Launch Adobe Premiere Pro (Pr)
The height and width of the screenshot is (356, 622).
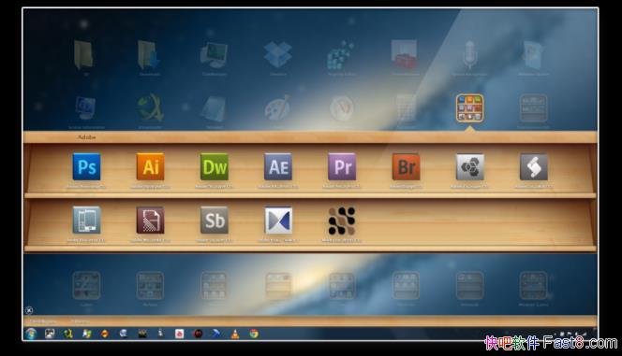(x=342, y=167)
